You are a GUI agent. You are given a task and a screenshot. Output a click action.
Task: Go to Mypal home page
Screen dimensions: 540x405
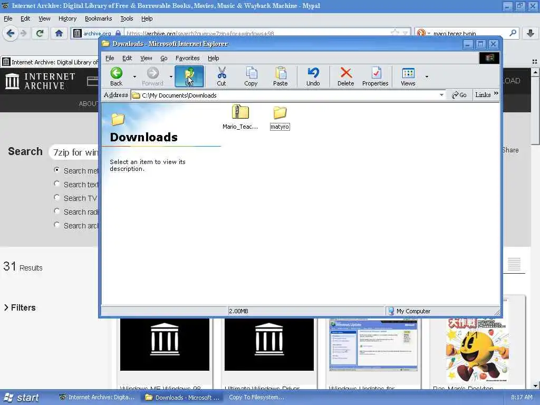coord(59,33)
